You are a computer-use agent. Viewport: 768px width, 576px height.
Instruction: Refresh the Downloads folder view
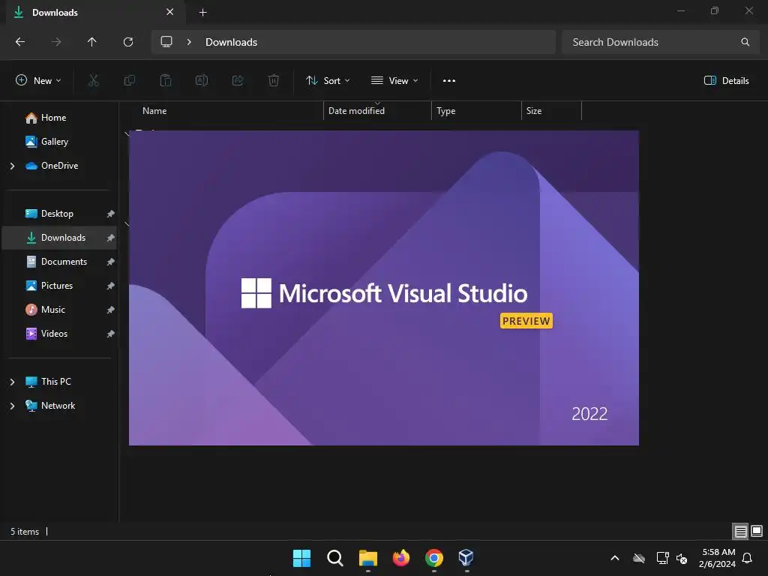128,42
